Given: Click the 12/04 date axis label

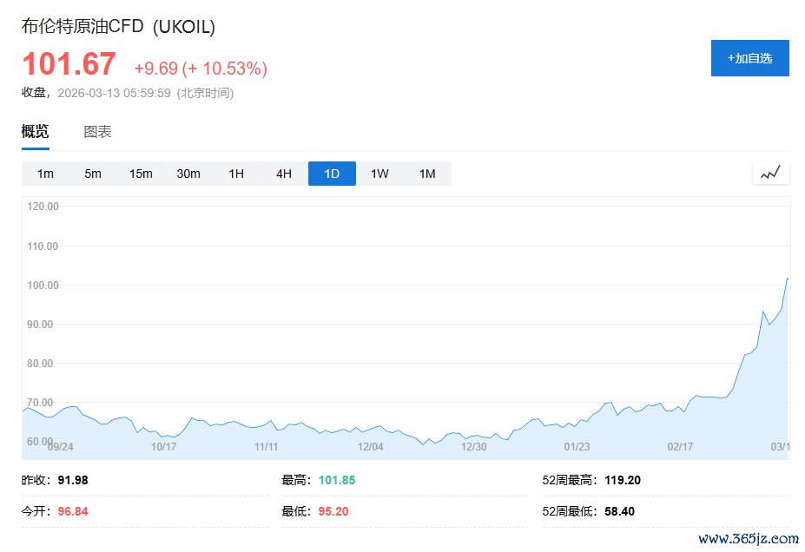Looking at the screenshot, I should click(x=371, y=447).
